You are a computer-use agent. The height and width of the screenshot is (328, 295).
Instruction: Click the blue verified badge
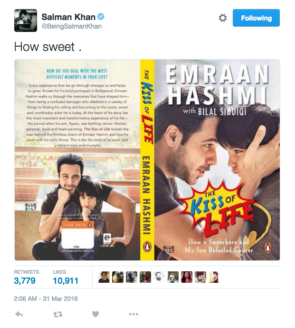pyautogui.click(x=101, y=17)
